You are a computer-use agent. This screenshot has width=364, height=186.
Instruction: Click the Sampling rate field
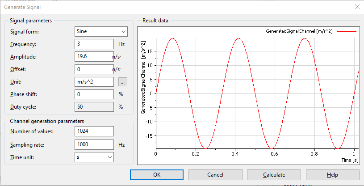pos(94,144)
